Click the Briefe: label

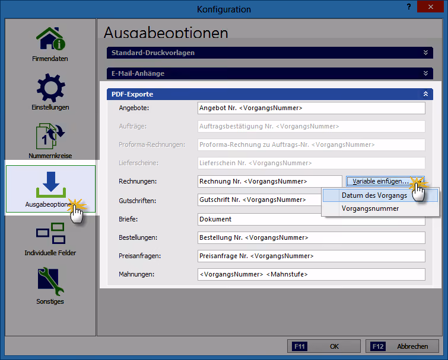128,219
